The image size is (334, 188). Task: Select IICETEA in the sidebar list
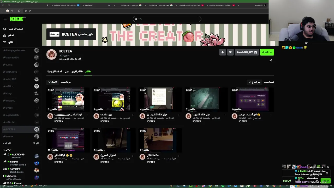21,129
